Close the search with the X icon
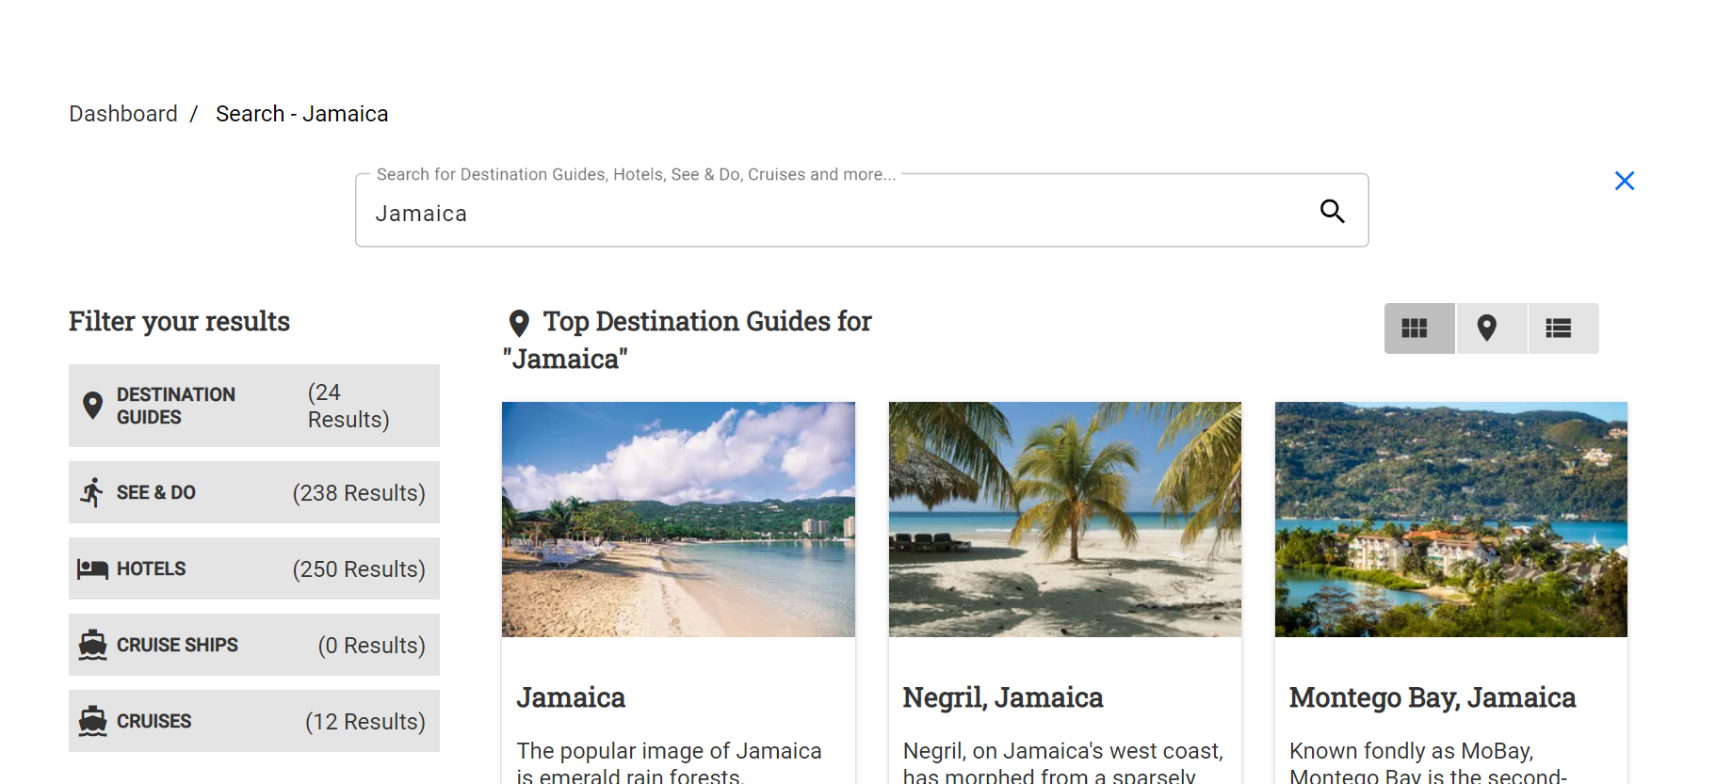 1624,181
